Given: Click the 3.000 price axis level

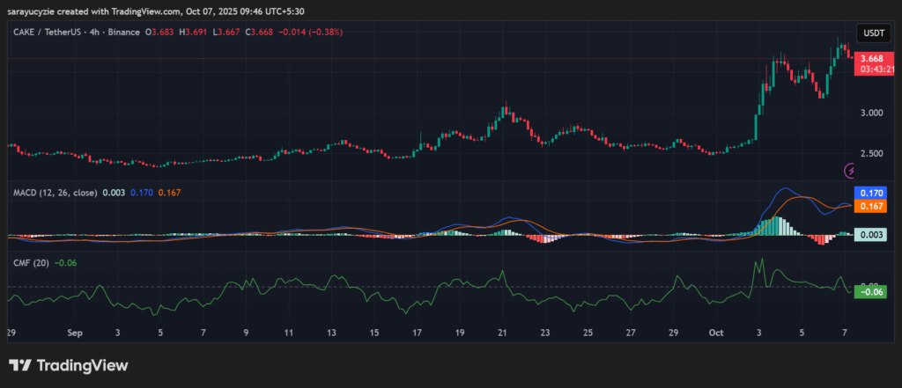Looking at the screenshot, I should pos(871,113).
